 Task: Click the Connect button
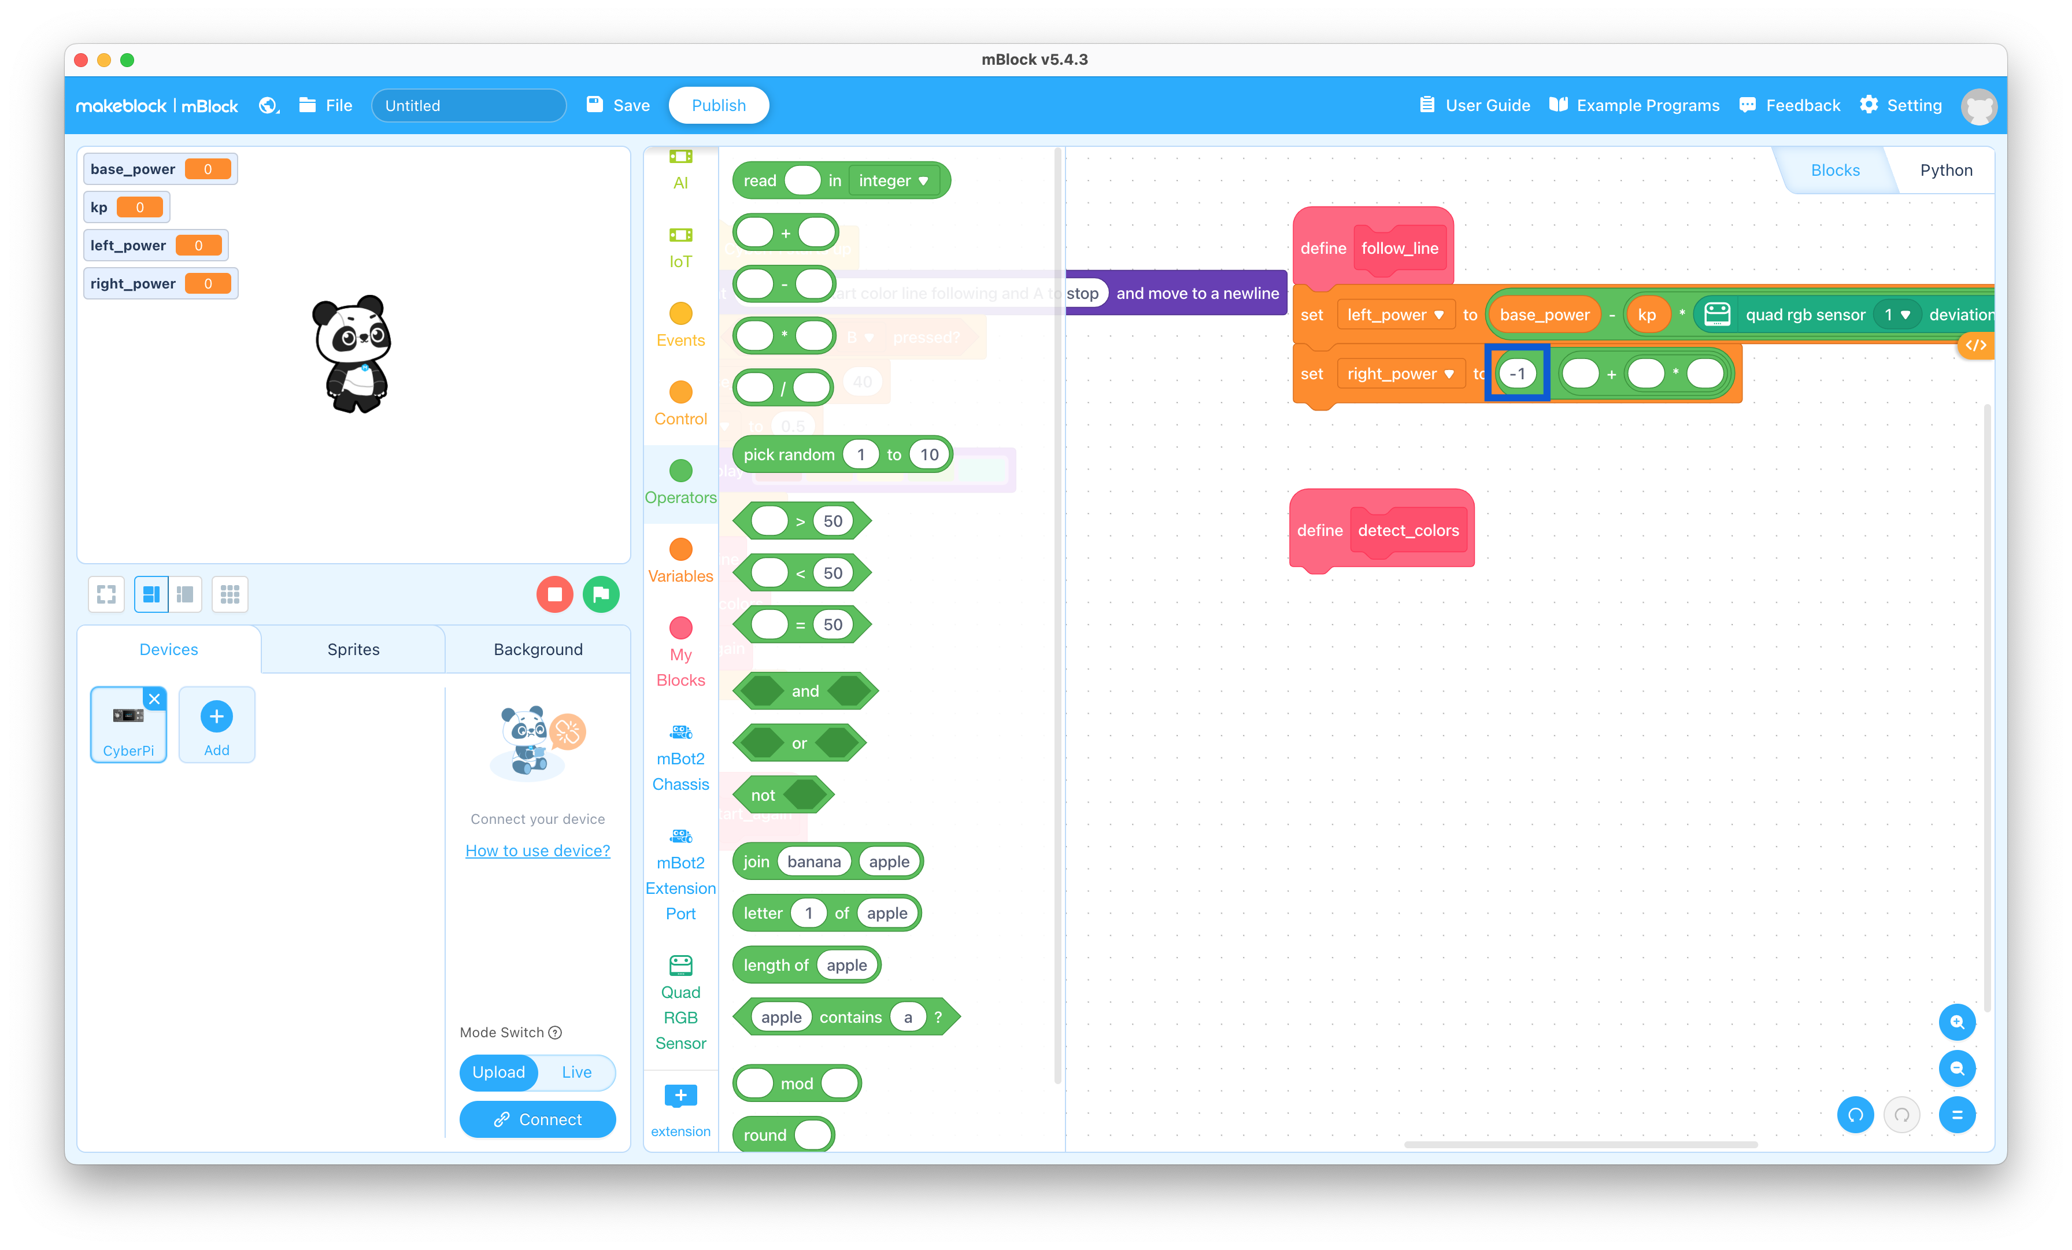point(537,1118)
